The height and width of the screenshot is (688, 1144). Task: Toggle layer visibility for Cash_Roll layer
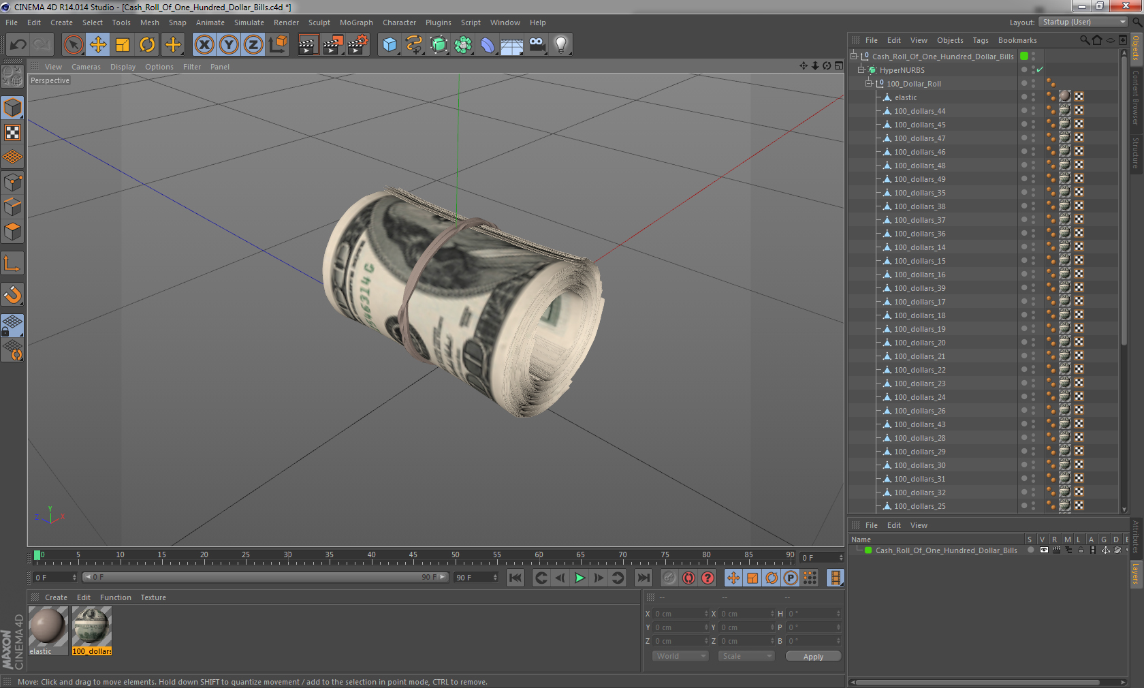1044,550
